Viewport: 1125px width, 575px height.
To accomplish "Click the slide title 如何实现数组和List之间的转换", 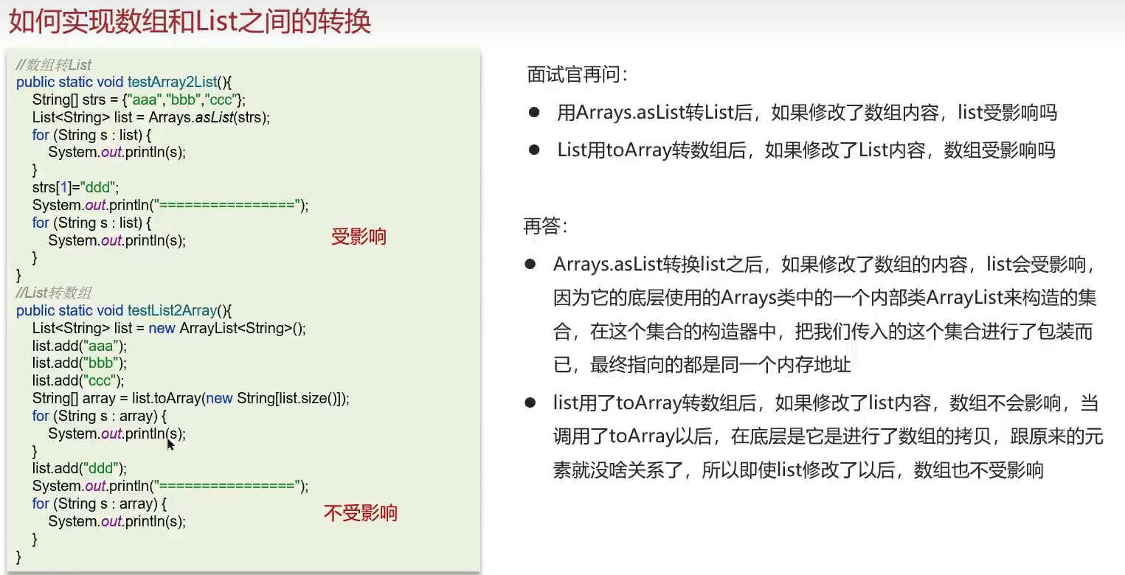I will [x=189, y=21].
